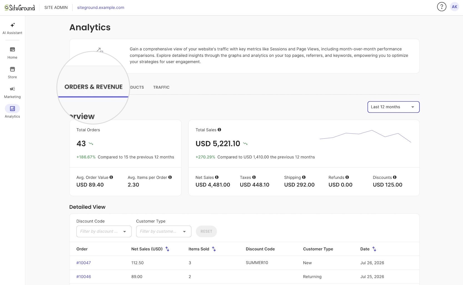Open order #10047 link

point(84,263)
